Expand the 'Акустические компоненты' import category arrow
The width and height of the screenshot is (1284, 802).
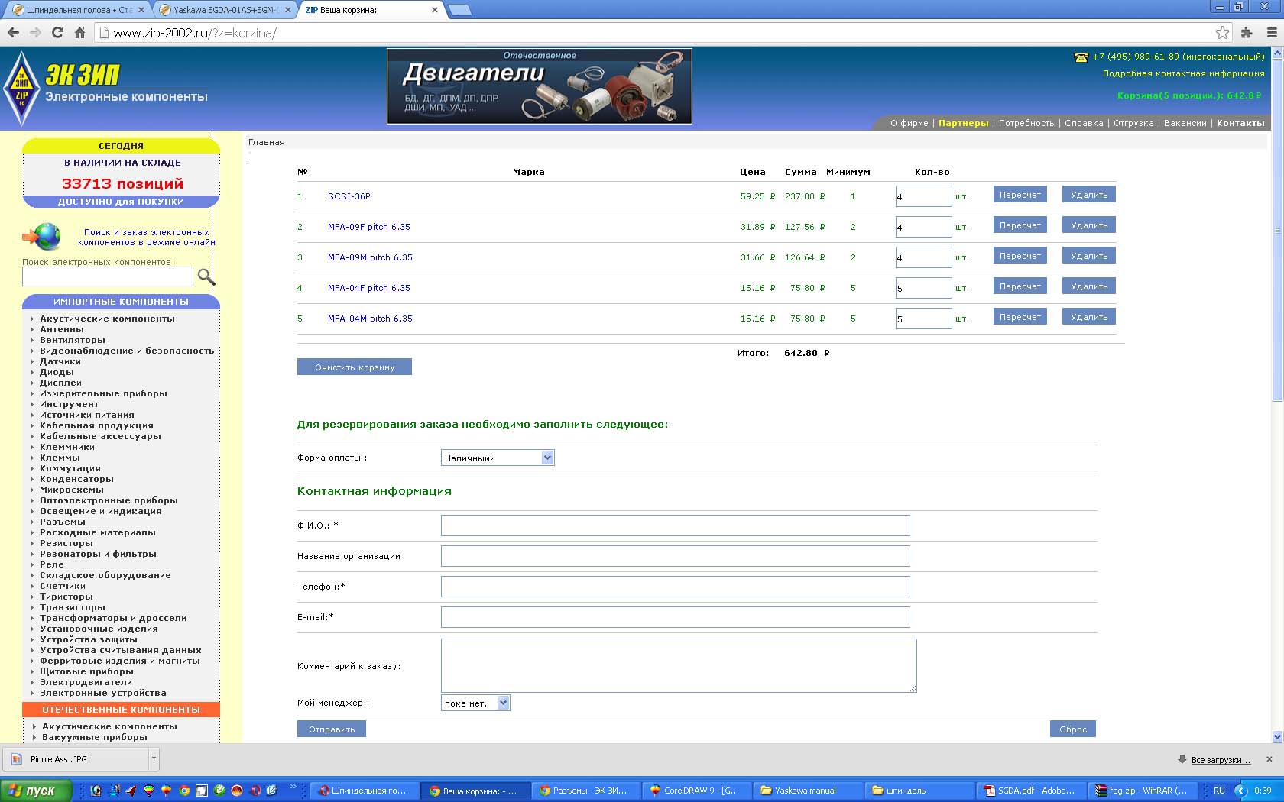tap(32, 319)
